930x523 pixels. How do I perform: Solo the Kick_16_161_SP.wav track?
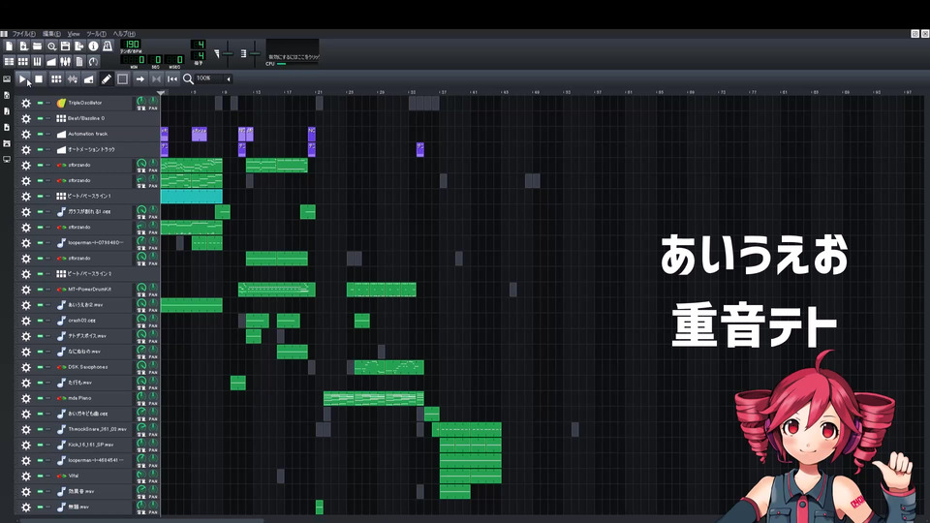coord(48,445)
